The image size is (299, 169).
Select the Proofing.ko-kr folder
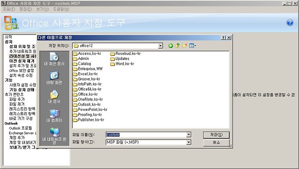88,115
